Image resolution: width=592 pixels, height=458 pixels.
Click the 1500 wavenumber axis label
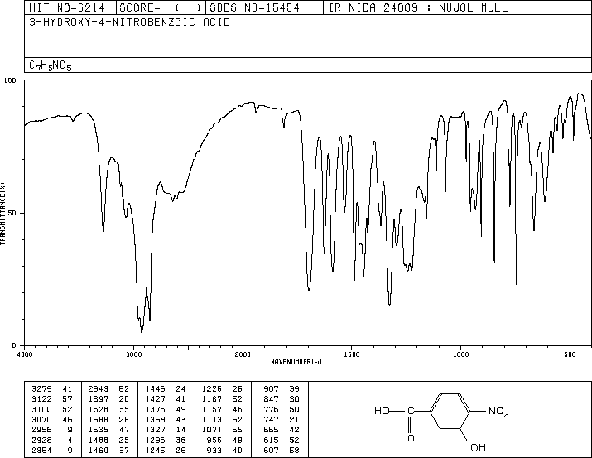point(352,354)
